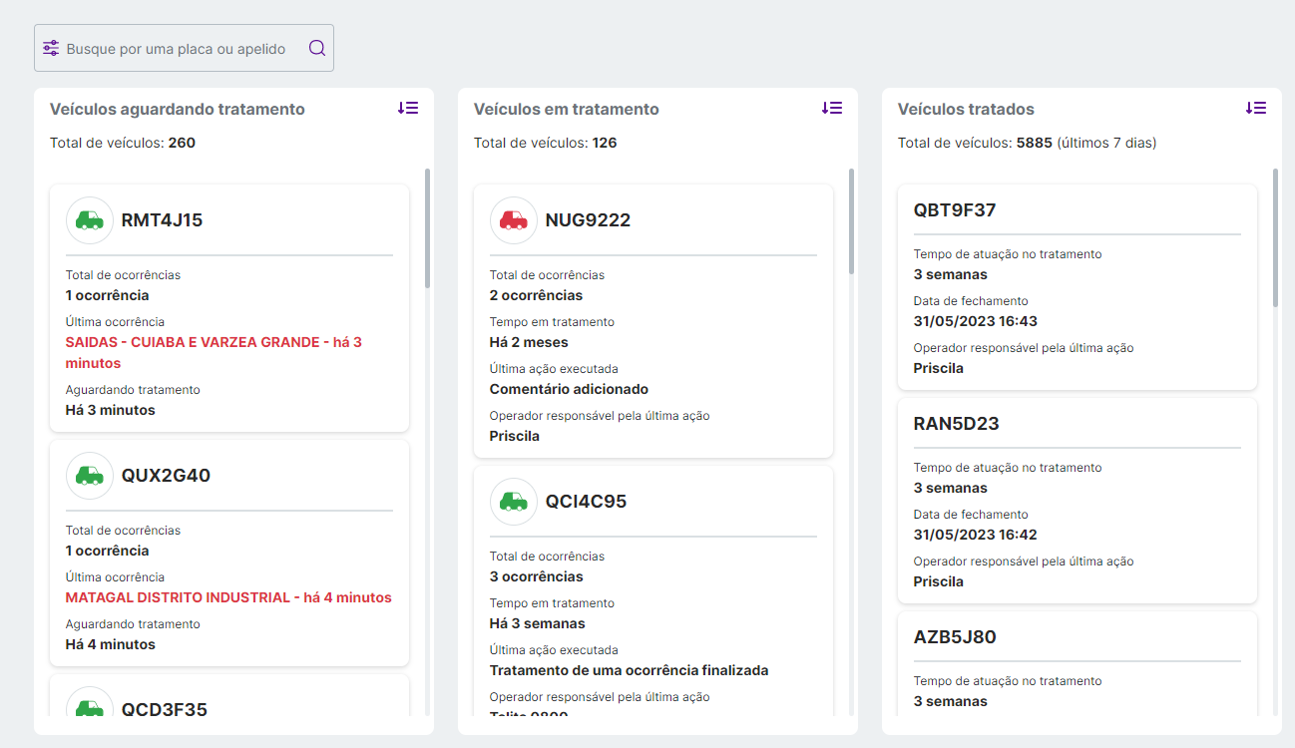The width and height of the screenshot is (1295, 748).
Task: Click total vehicles count 5885
Action: click(x=1034, y=143)
